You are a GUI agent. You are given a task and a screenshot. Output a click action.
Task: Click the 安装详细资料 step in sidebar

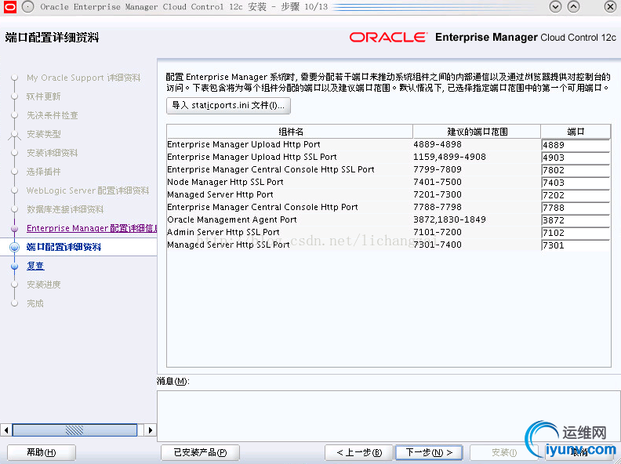click(53, 153)
